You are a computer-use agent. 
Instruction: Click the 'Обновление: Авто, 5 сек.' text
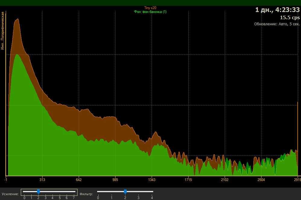[x=277, y=24]
